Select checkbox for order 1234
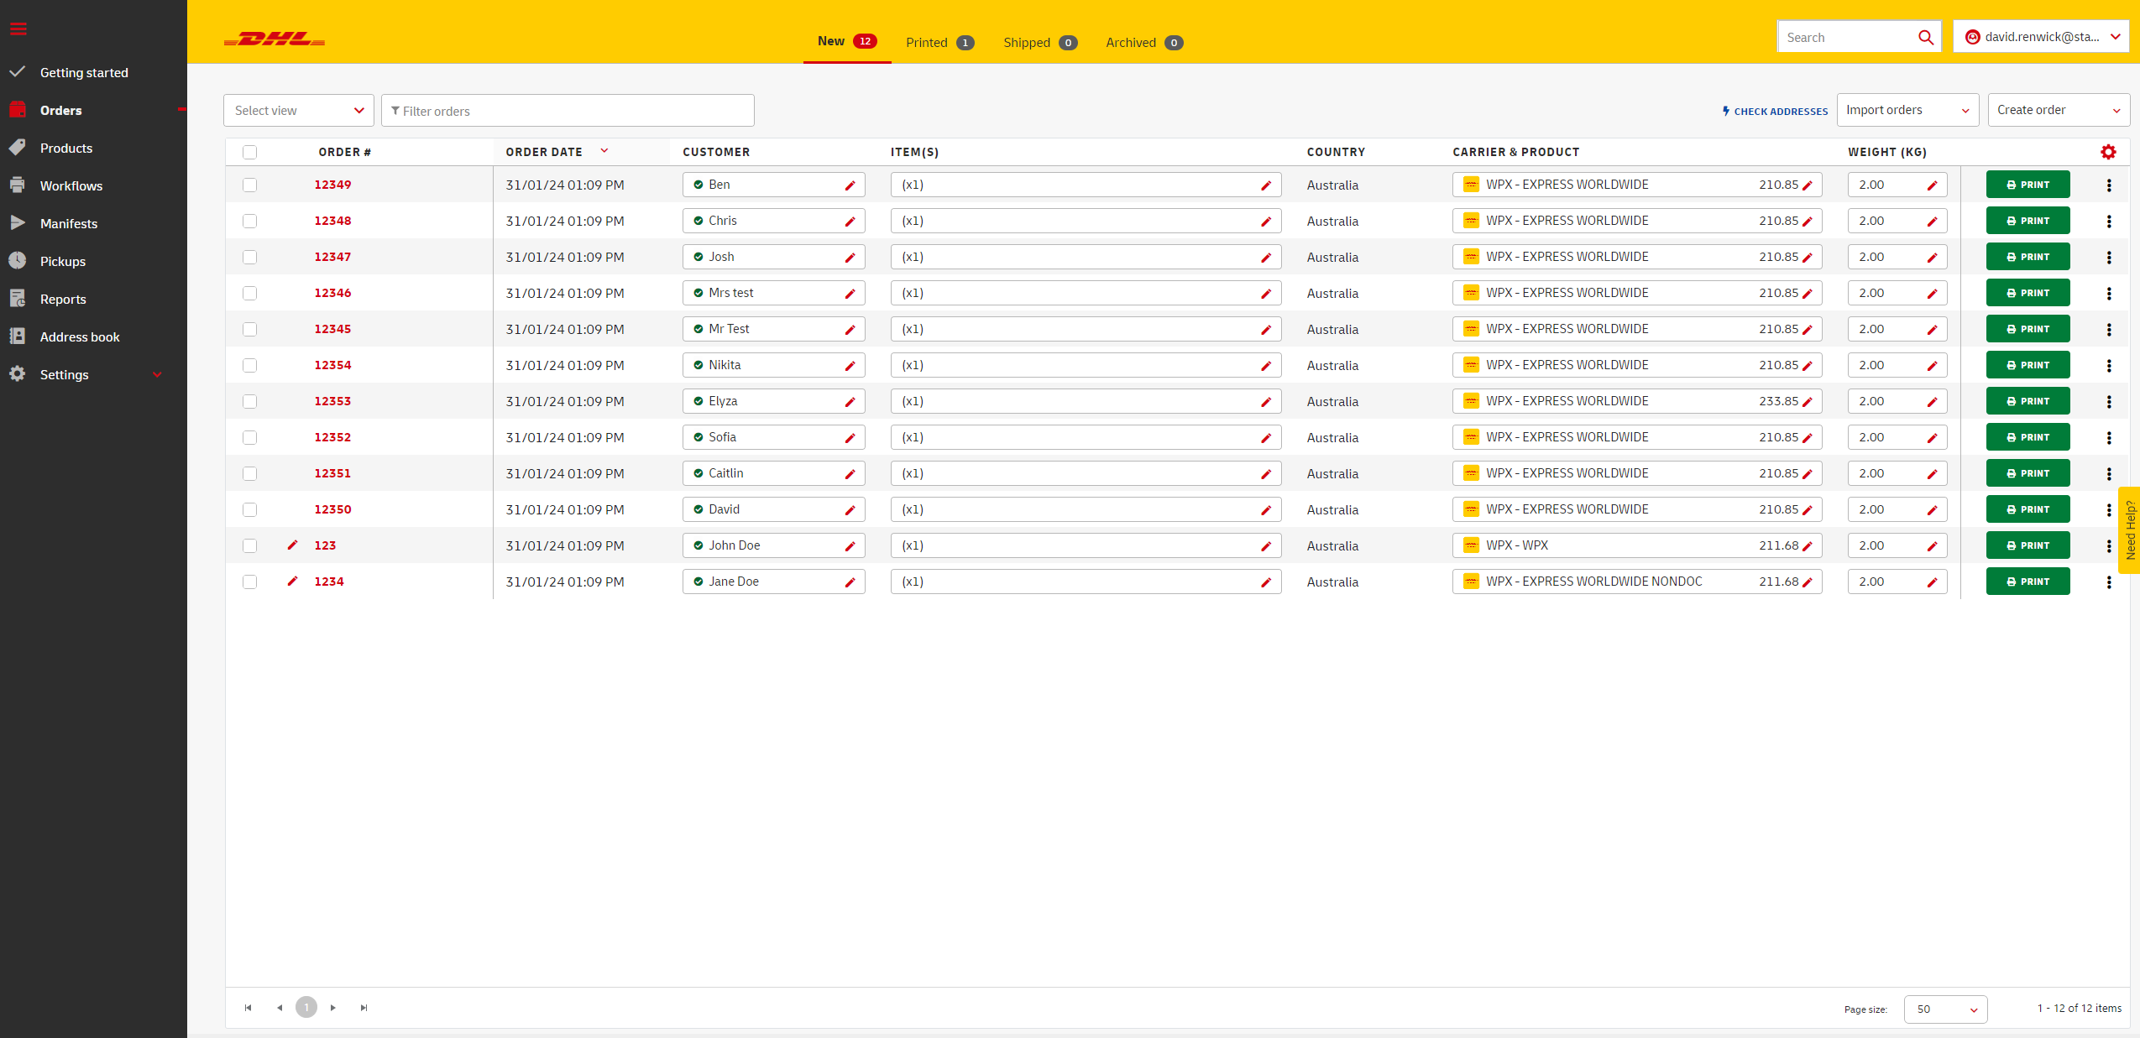The image size is (2140, 1038). coord(249,582)
